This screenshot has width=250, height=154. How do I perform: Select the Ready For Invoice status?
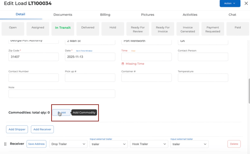(x=163, y=29)
